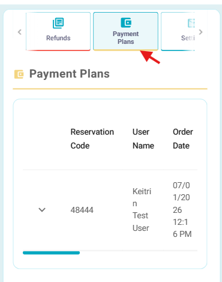Click the Order Date column header
The width and height of the screenshot is (222, 282).
[183, 139]
